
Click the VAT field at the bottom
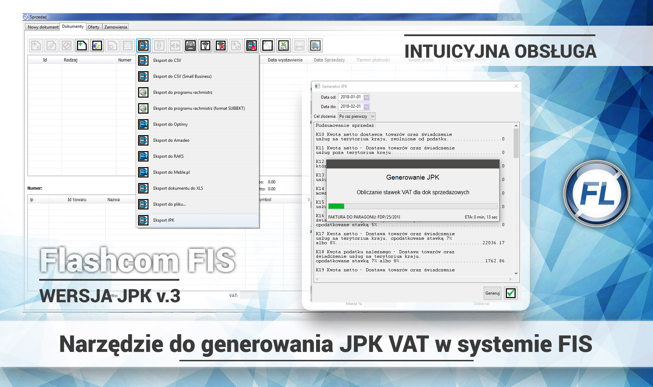(x=254, y=296)
